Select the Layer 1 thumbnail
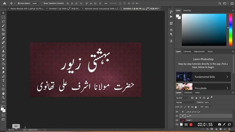The image size is (235, 132). click(x=182, y=120)
